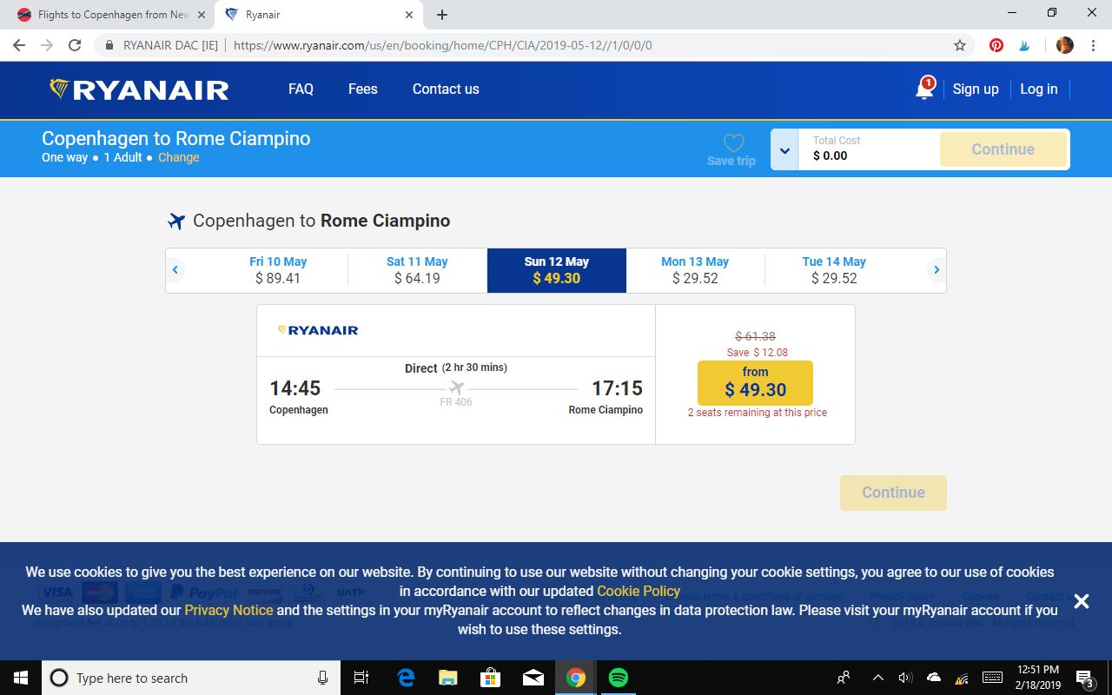The width and height of the screenshot is (1112, 695).
Task: Dismiss the cookie banner with X
Action: click(1081, 601)
